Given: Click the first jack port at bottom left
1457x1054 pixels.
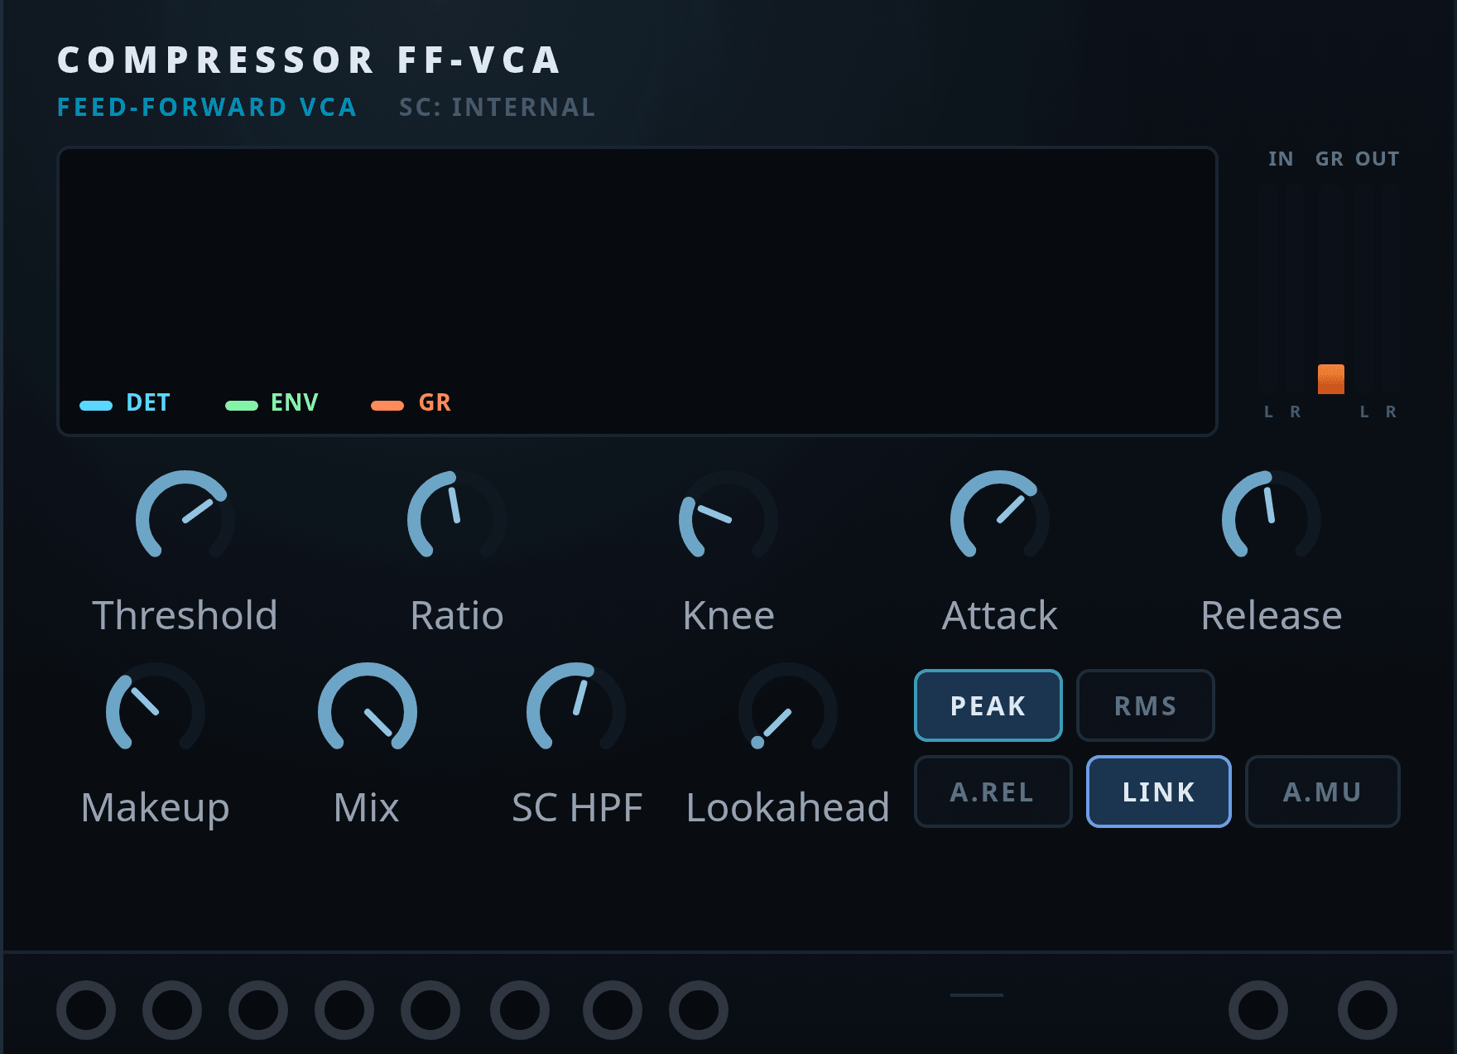Looking at the screenshot, I should pos(86,1010).
